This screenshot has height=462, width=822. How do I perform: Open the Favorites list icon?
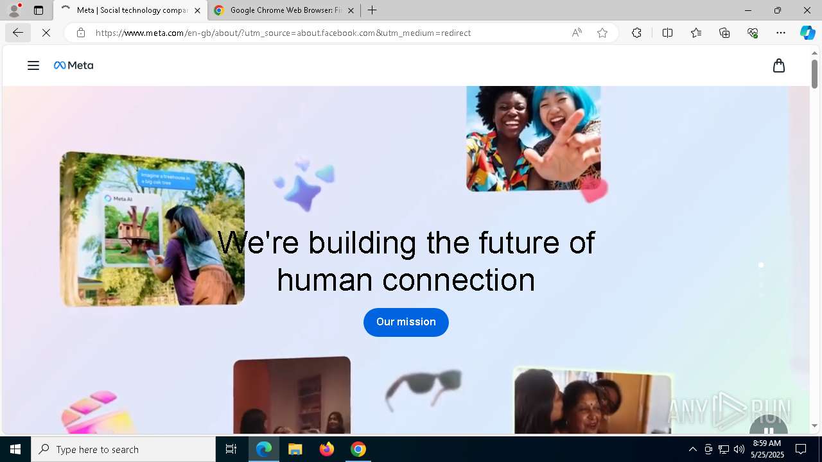[696, 33]
